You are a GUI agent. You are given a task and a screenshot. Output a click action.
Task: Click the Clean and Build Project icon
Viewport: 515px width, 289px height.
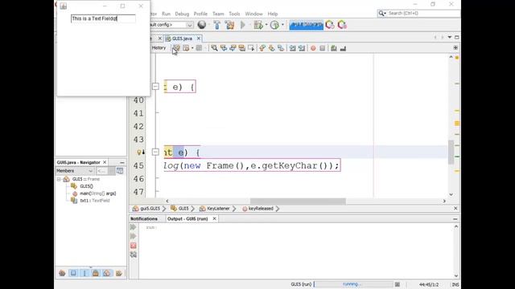pos(229,25)
